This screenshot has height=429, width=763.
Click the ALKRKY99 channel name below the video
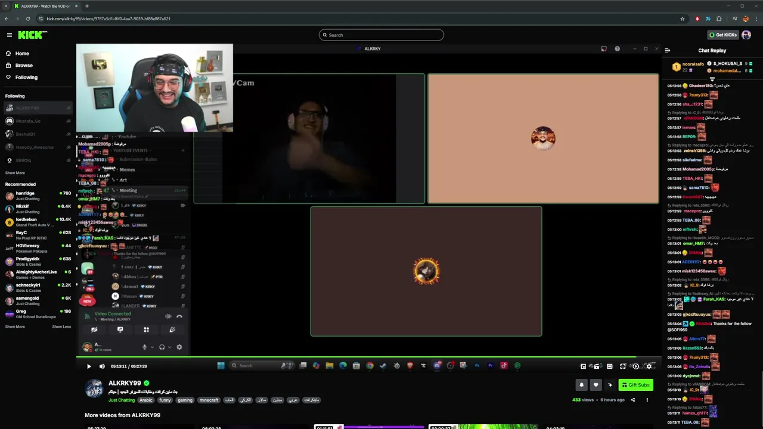125,383
